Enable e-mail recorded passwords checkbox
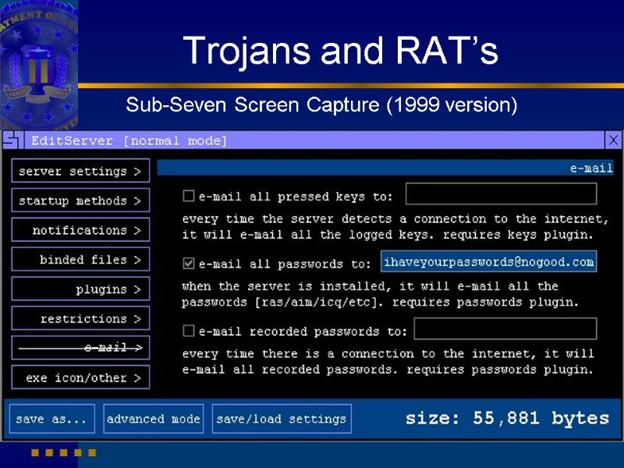The height and width of the screenshot is (468, 624). tap(189, 331)
